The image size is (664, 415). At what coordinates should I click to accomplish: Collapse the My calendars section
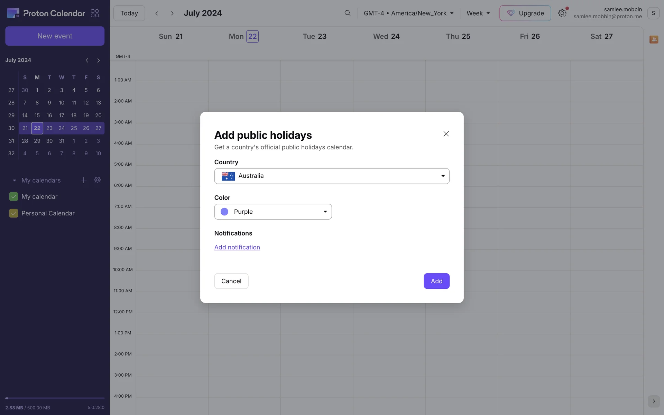coord(14,181)
